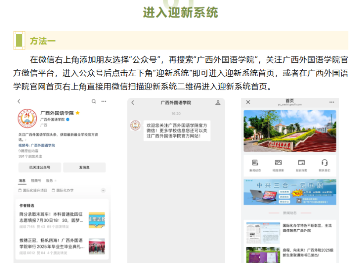
Task: Tap the campus banner photo
Action: click(290, 131)
